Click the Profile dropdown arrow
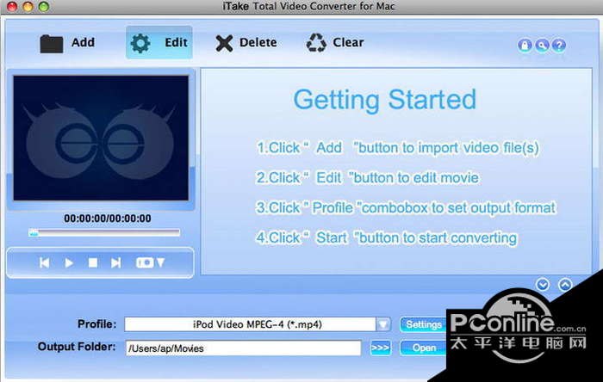This screenshot has width=603, height=382. click(383, 324)
